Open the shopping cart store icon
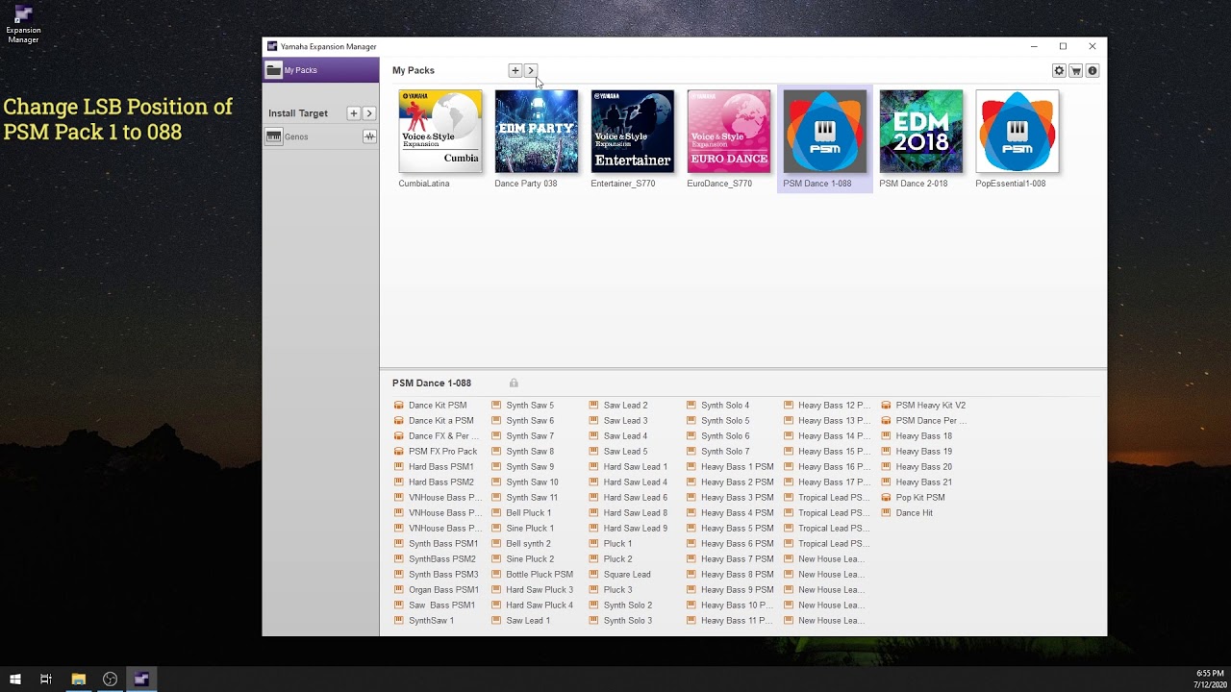The height and width of the screenshot is (692, 1231). coord(1076,70)
